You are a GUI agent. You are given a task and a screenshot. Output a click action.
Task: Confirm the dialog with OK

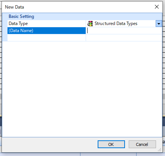pos(111,144)
